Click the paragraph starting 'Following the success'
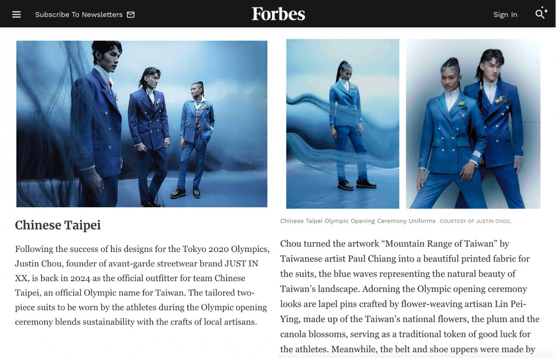 pos(142,286)
